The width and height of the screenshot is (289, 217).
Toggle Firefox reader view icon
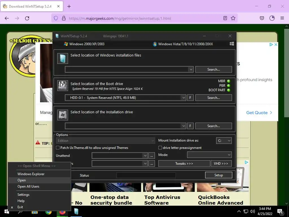(225, 18)
